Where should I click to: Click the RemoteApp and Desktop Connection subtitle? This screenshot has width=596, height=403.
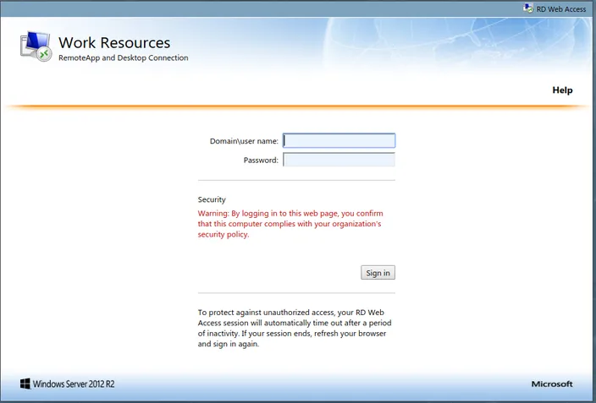click(x=124, y=57)
